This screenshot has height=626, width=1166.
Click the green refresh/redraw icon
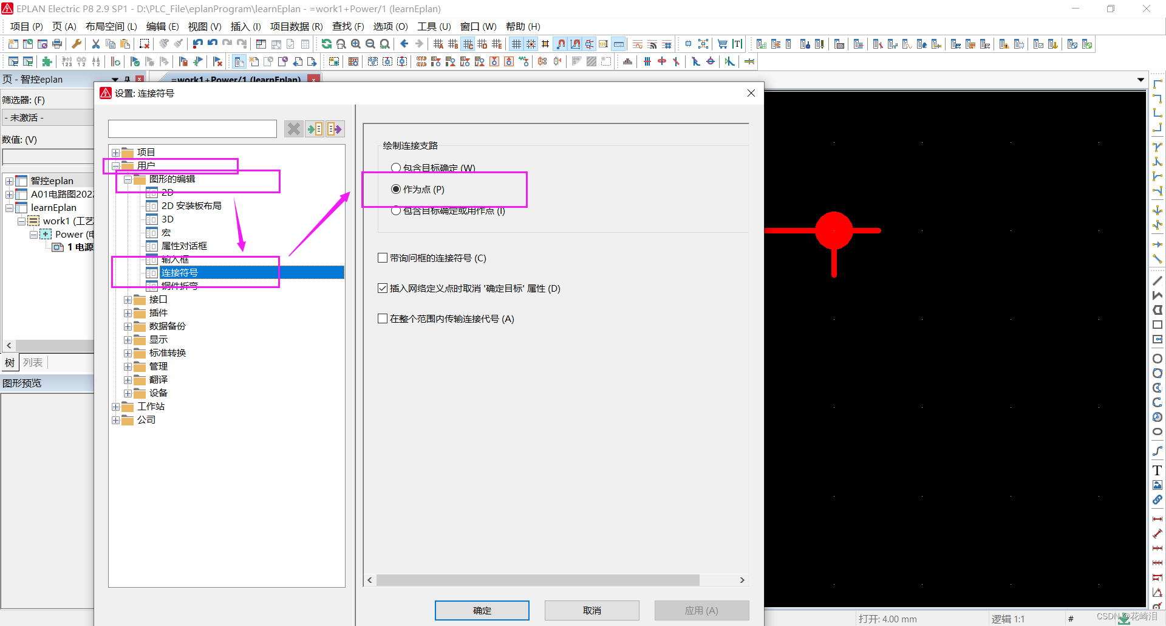[x=326, y=44]
